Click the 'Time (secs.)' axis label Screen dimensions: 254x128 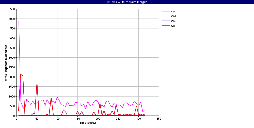tap(88, 123)
